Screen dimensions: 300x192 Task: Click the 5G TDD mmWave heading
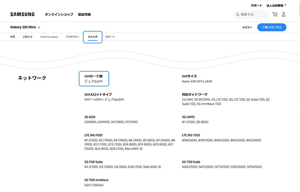[x=96, y=180]
